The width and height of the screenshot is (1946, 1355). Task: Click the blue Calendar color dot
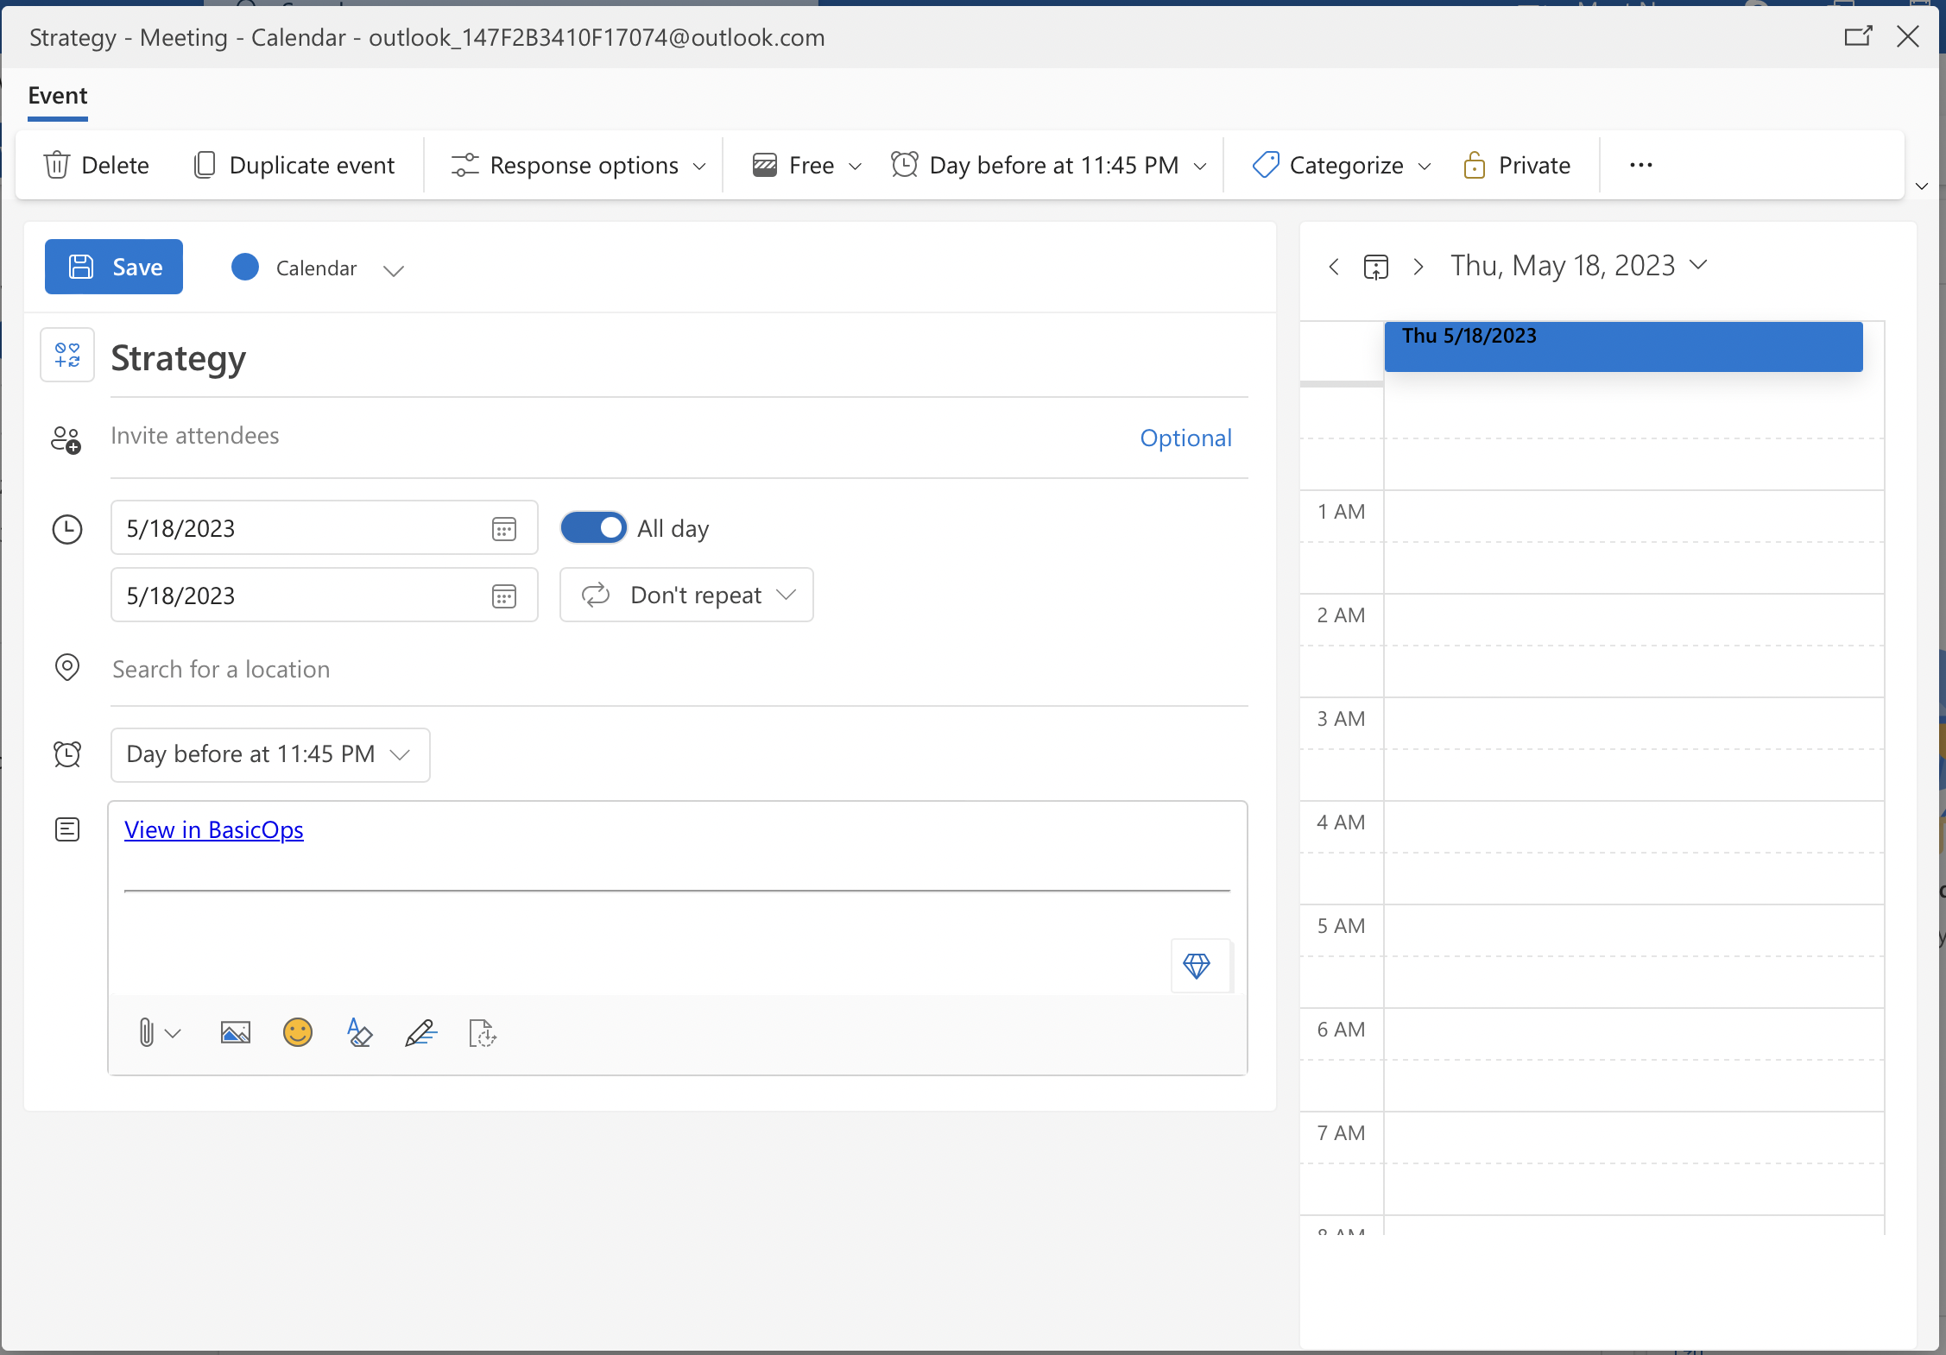245,268
